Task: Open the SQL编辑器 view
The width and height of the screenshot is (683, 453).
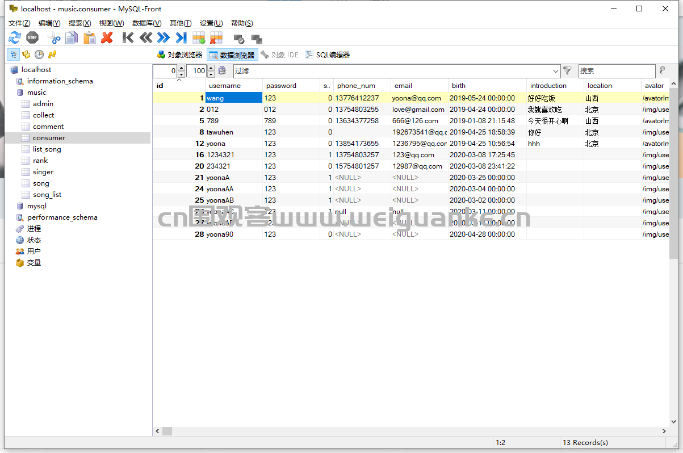Action: (x=328, y=54)
